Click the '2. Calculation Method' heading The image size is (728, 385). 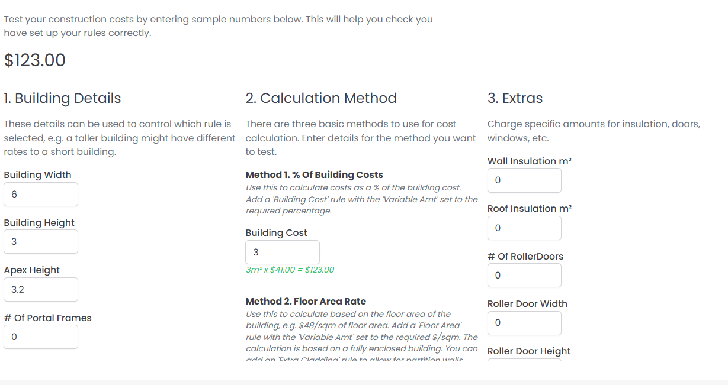(x=321, y=98)
